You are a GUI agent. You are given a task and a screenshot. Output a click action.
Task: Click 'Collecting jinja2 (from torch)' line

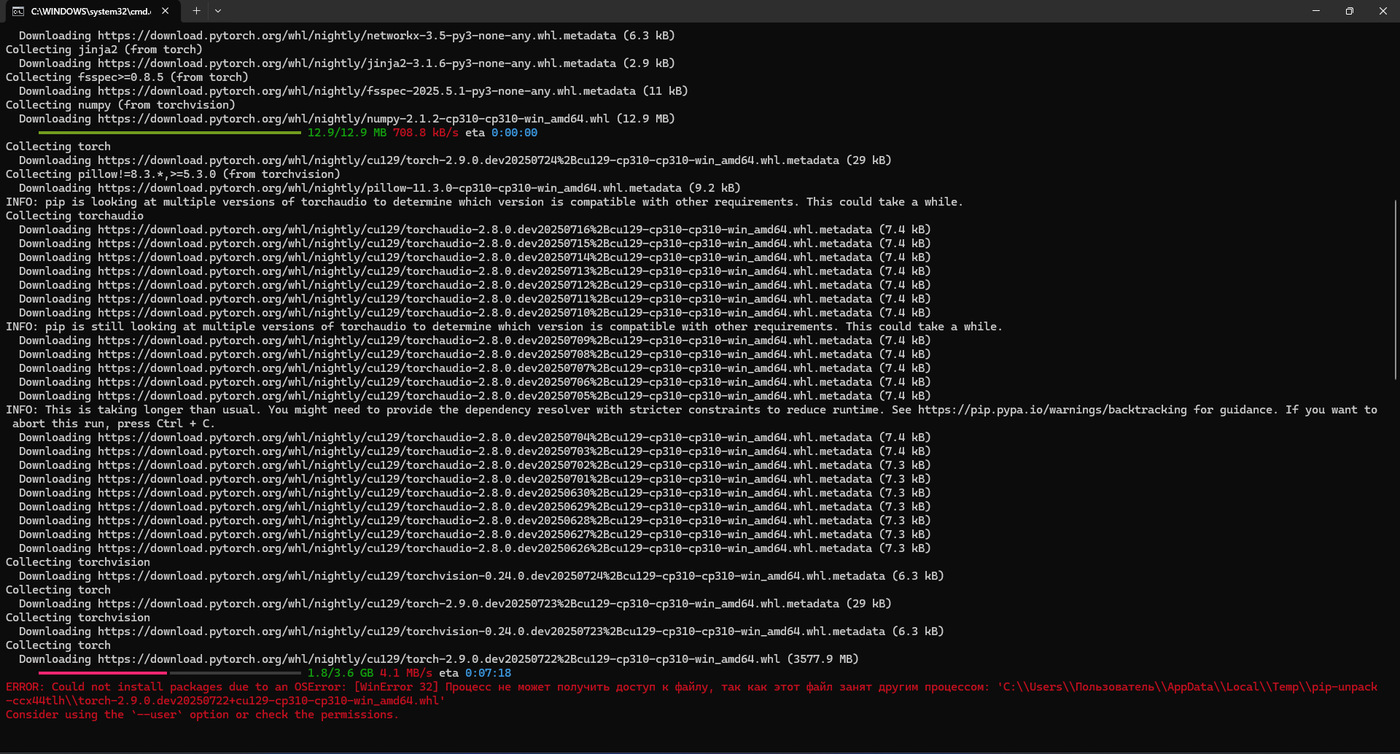tap(104, 50)
